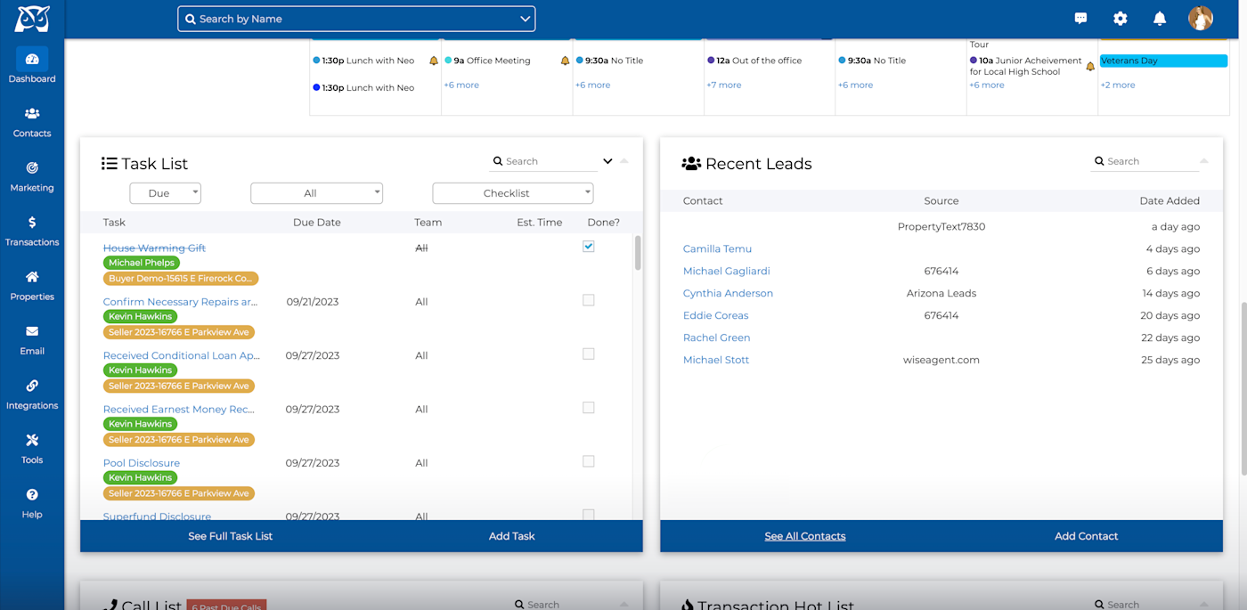Viewport: 1247px width, 610px height.
Task: Click Add Task at panel bottom
Action: [x=512, y=536]
